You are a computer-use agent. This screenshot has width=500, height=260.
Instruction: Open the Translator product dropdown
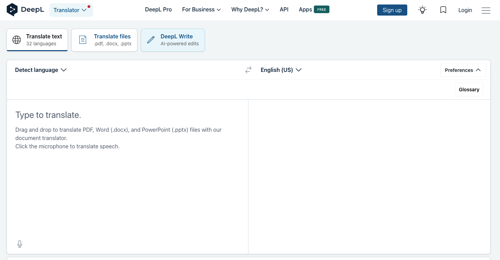pyautogui.click(x=71, y=10)
